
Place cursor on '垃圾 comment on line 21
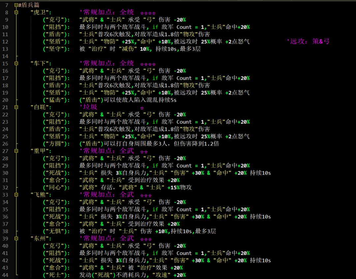pyautogui.click(x=88, y=107)
